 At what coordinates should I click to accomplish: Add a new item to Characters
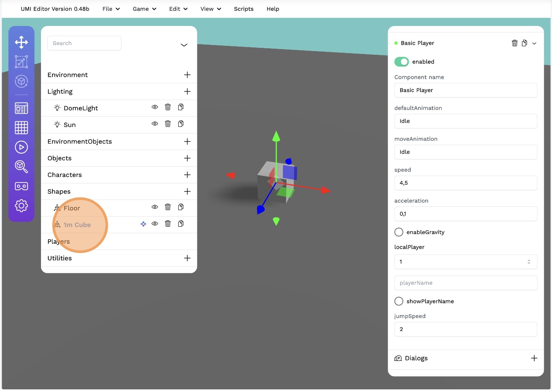[187, 175]
